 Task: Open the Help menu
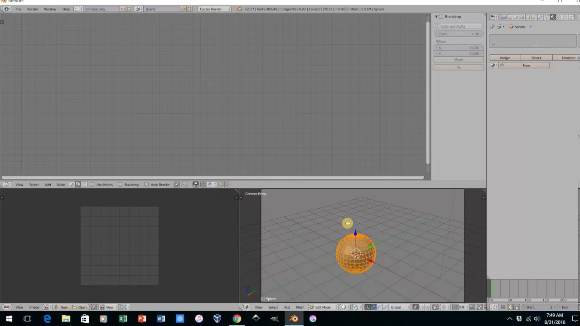click(66, 9)
